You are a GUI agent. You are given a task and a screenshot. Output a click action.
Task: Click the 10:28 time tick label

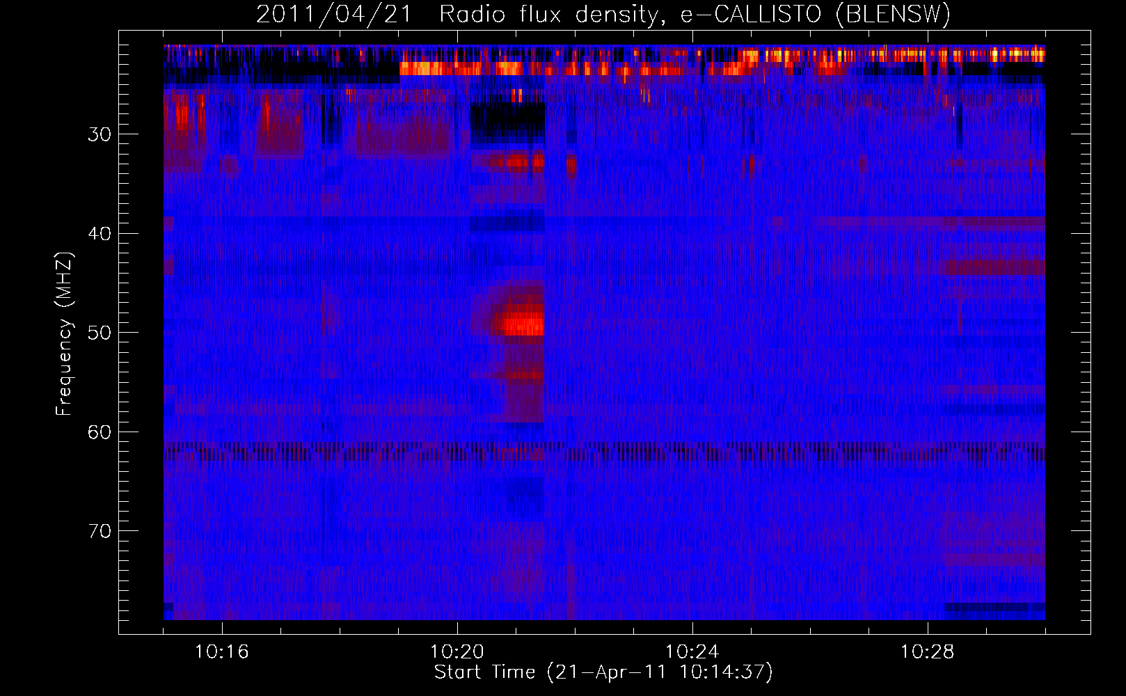(927, 652)
